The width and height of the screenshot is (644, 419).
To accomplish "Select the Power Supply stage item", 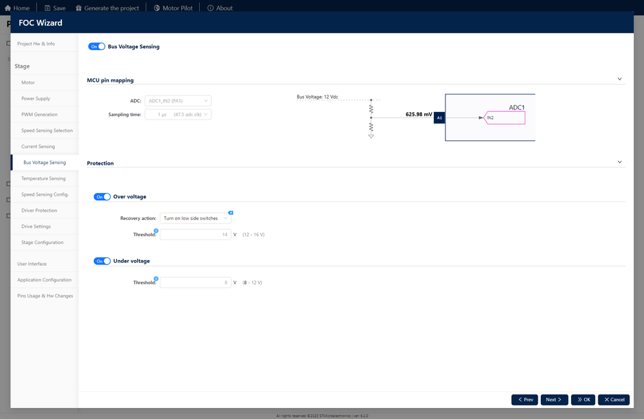I will pyautogui.click(x=44, y=98).
